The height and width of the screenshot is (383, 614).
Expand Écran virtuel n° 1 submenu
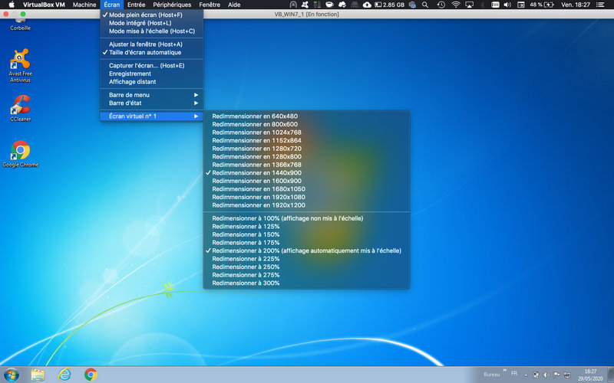[x=151, y=116]
